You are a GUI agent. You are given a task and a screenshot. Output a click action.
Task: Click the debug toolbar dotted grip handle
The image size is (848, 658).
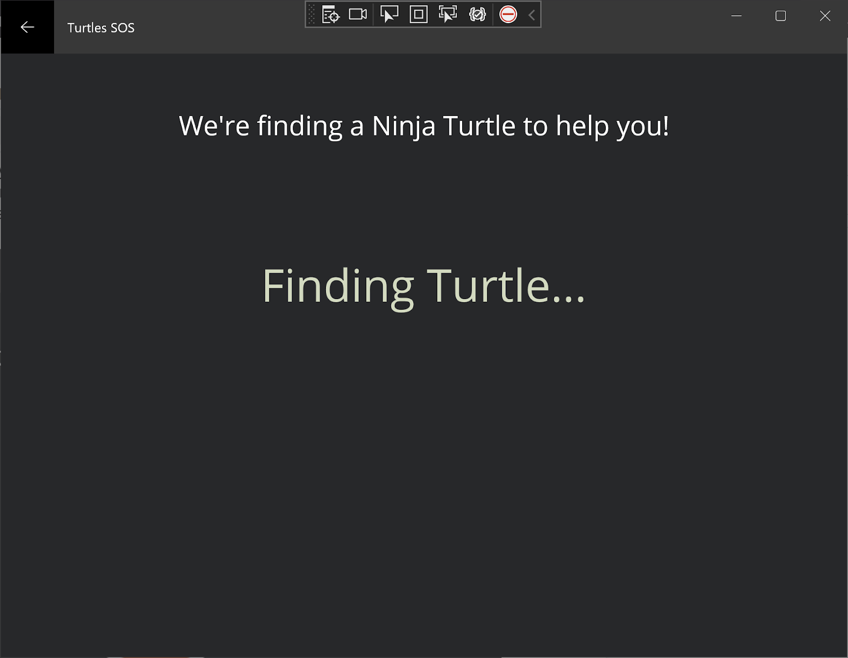point(312,15)
